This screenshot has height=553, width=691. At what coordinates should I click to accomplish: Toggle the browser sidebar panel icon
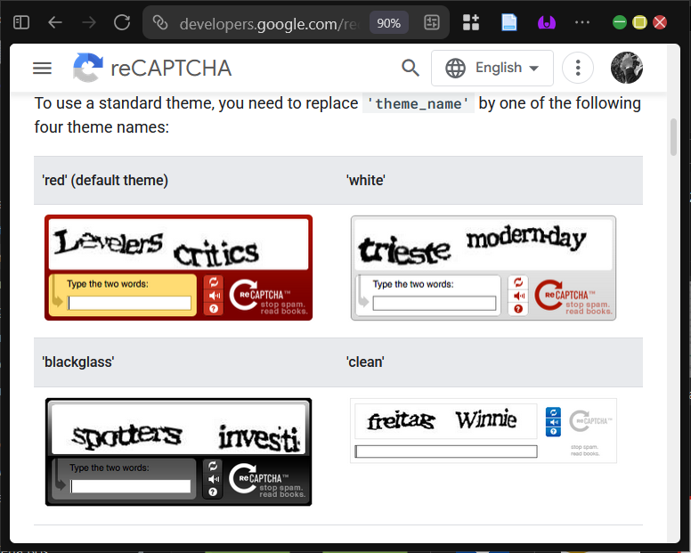[x=21, y=22]
